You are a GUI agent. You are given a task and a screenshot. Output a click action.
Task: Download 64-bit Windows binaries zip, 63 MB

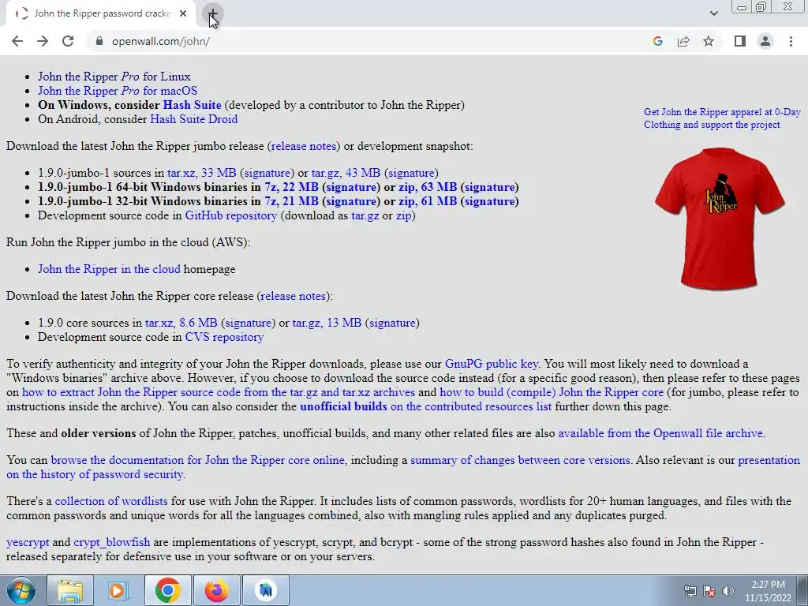[428, 187]
